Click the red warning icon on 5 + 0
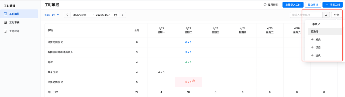This screenshot has height=97, width=345. pos(193,81)
